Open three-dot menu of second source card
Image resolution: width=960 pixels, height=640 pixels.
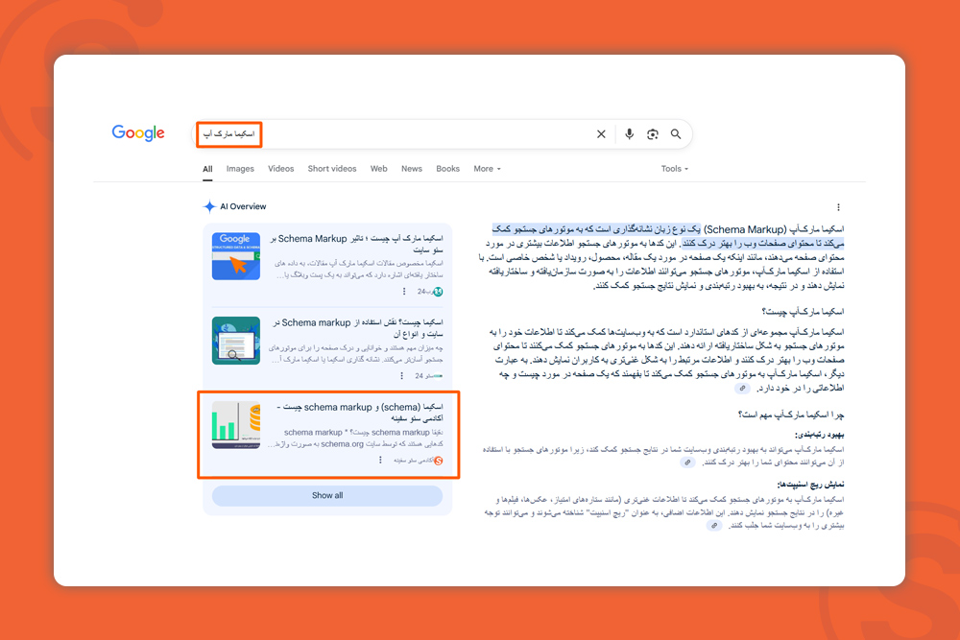401,376
